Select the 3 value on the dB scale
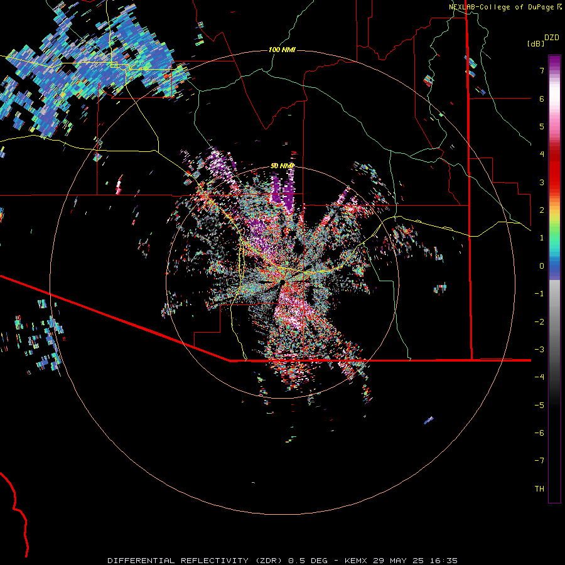This screenshot has height=565, width=565. click(542, 182)
